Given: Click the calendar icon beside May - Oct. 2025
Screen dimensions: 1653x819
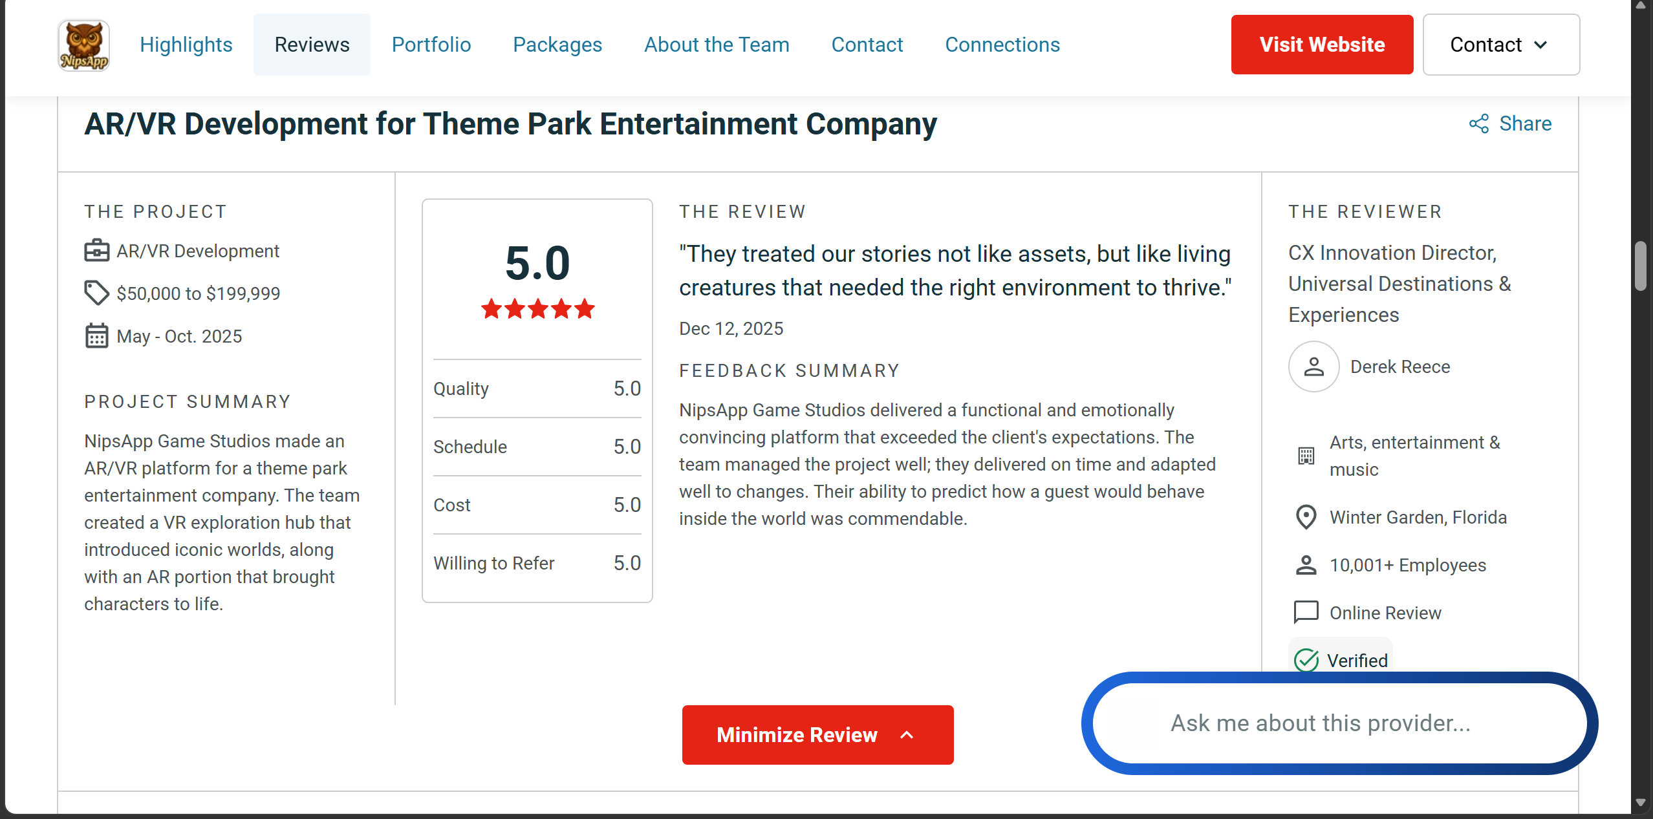Looking at the screenshot, I should click(x=97, y=336).
